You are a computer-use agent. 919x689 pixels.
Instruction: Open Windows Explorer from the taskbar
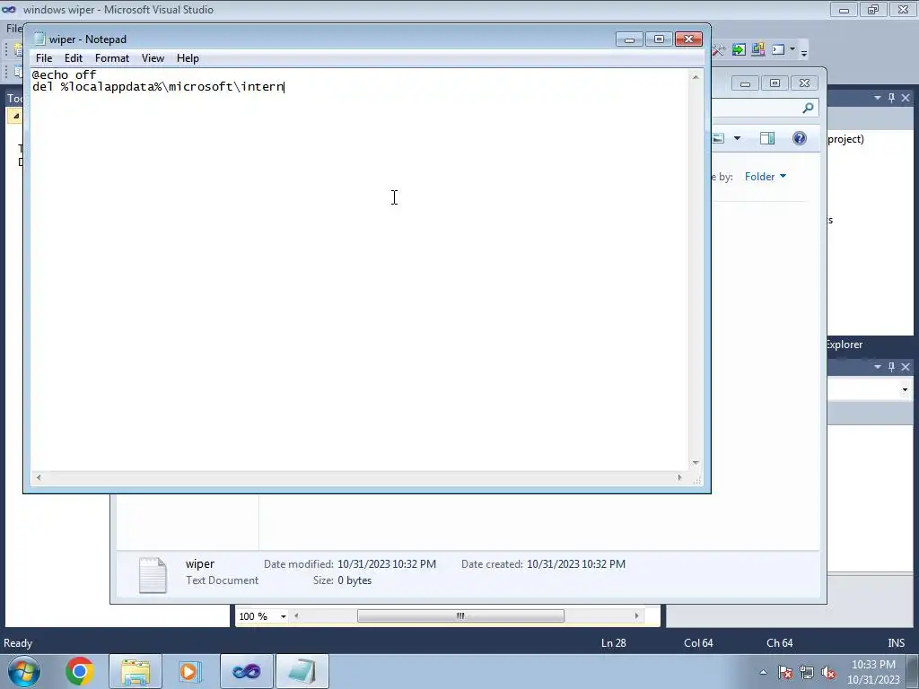pos(135,671)
